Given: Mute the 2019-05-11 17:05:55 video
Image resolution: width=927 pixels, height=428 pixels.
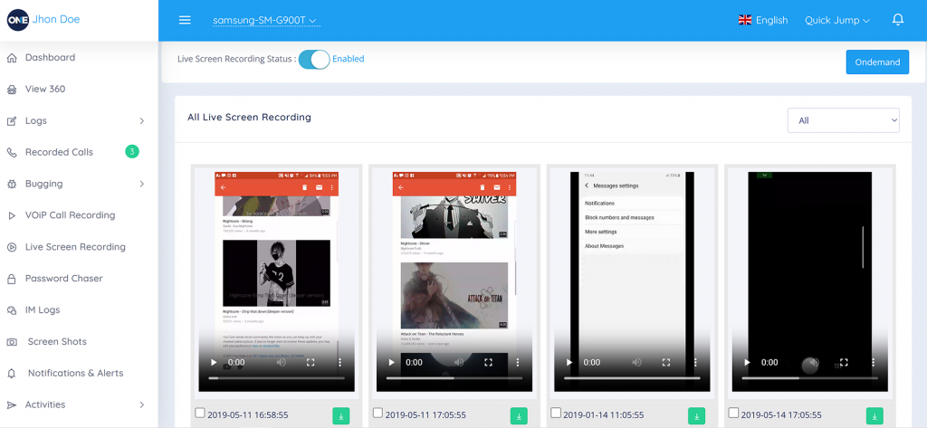Looking at the screenshot, I should (x=459, y=362).
